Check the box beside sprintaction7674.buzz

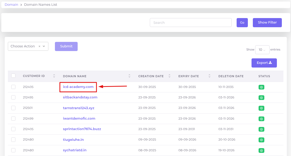pyautogui.click(x=13, y=129)
